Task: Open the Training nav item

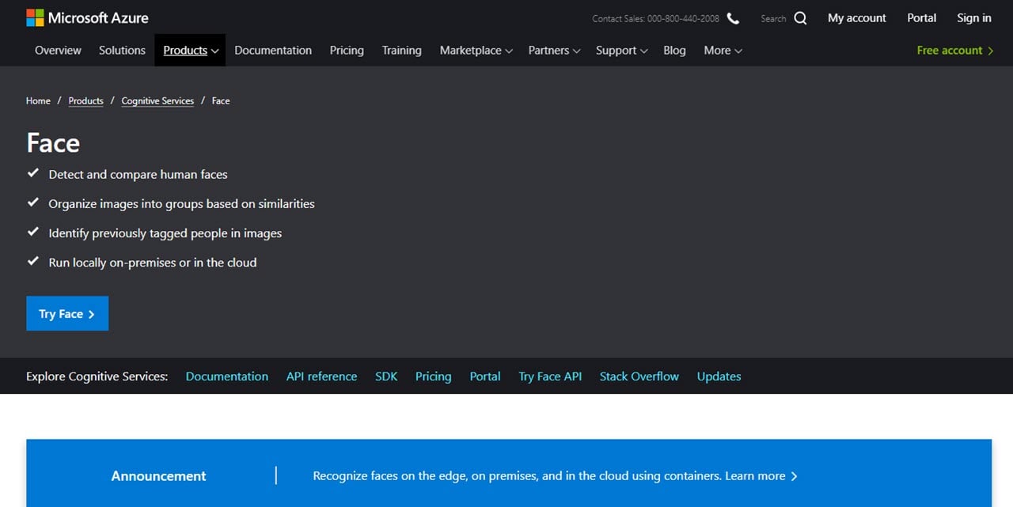Action: (x=401, y=50)
